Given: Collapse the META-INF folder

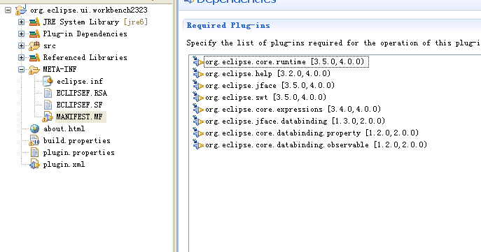Looking at the screenshot, I should [21, 70].
